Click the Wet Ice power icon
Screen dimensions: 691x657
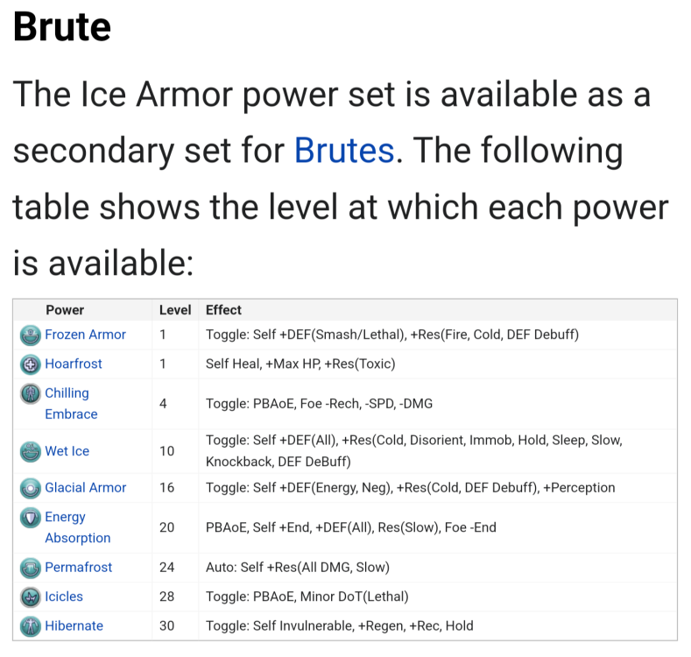[31, 451]
